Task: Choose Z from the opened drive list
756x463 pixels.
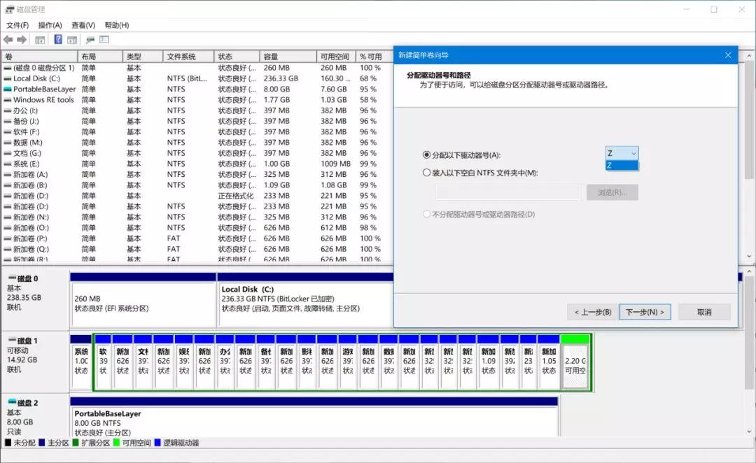Action: (622, 165)
